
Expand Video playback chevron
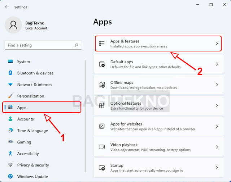pos(217,147)
